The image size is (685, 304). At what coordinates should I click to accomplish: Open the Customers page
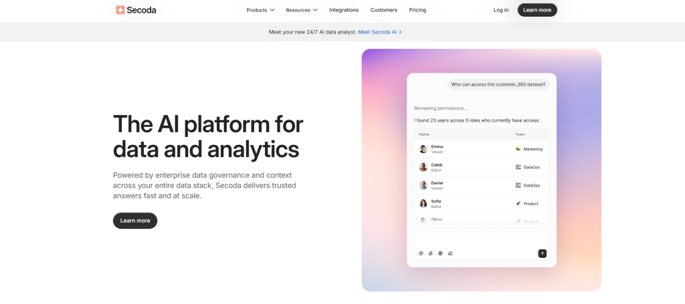coord(383,10)
